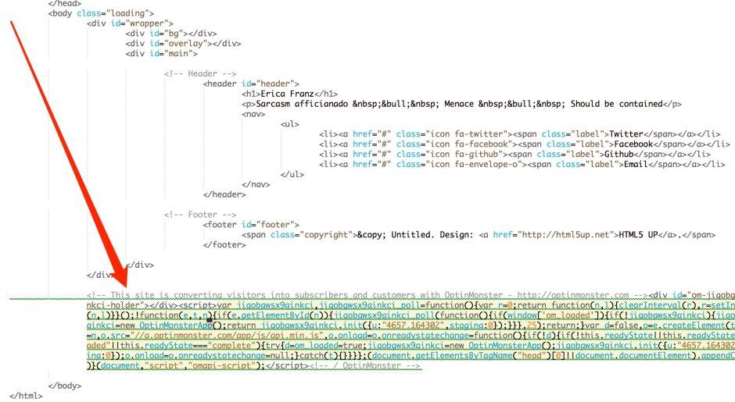The width and height of the screenshot is (735, 402).
Task: Click the Facebook list item line
Action: pos(524,144)
